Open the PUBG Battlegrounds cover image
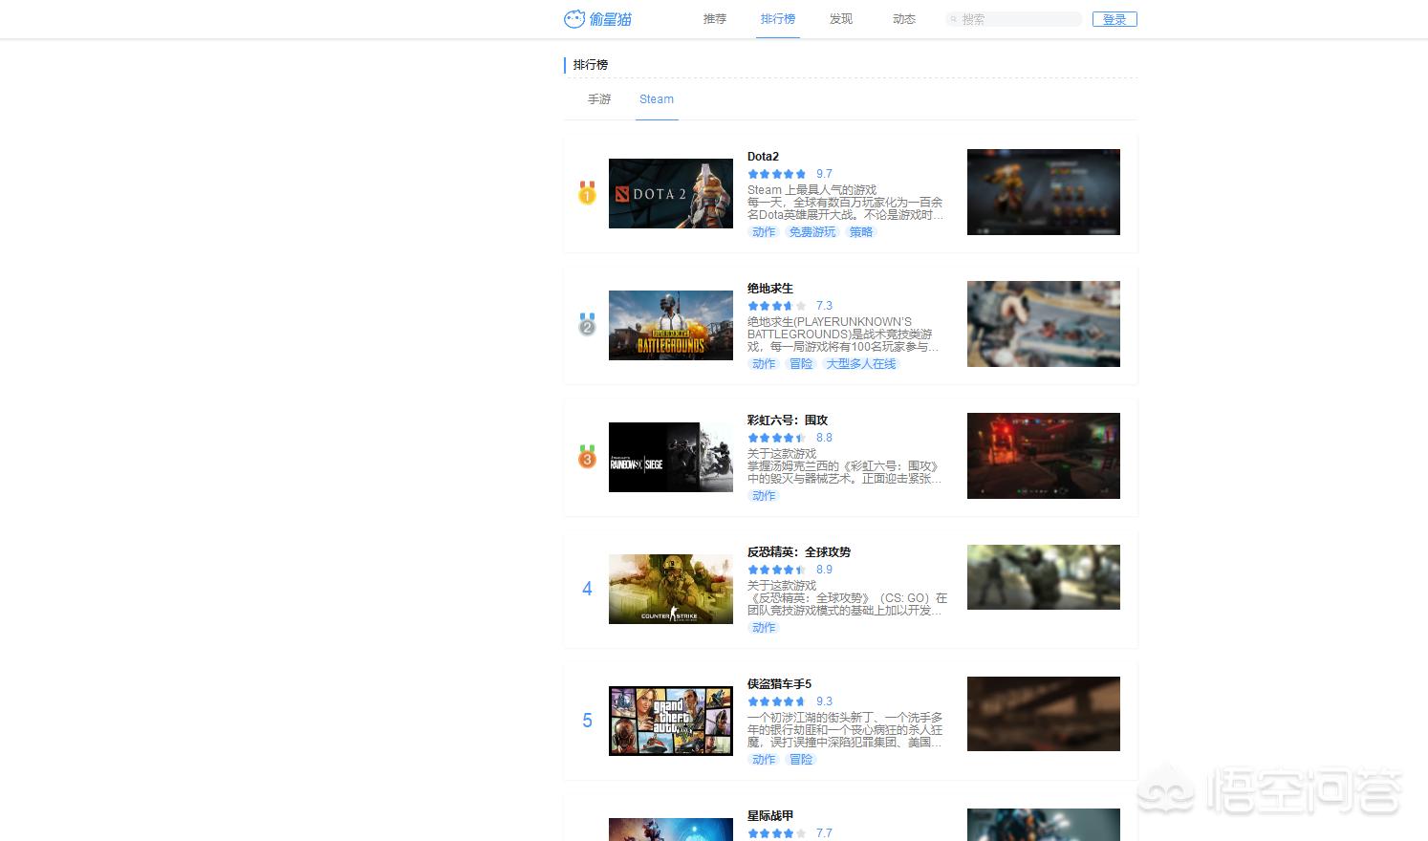 coord(670,325)
